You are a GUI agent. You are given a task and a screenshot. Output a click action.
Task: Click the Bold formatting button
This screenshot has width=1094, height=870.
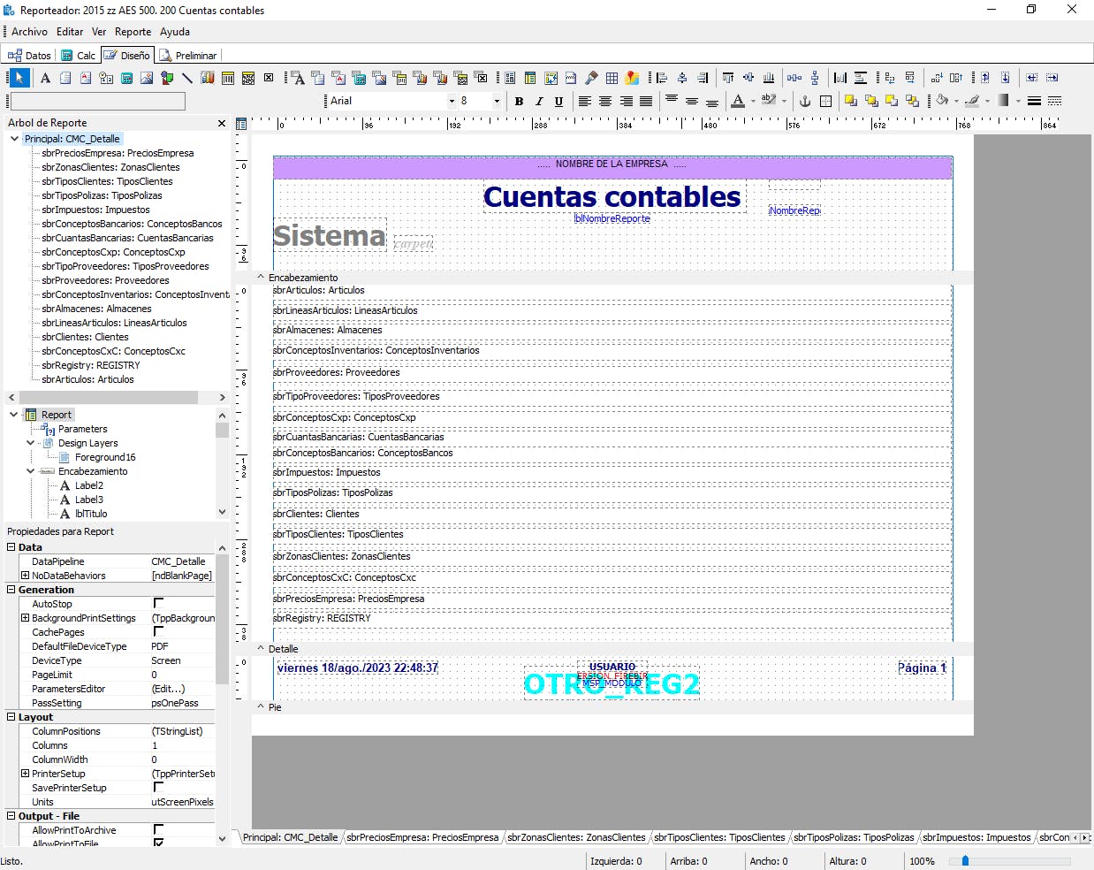coord(519,102)
